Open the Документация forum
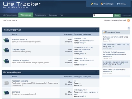This screenshot has height=99, width=132. point(18,49)
